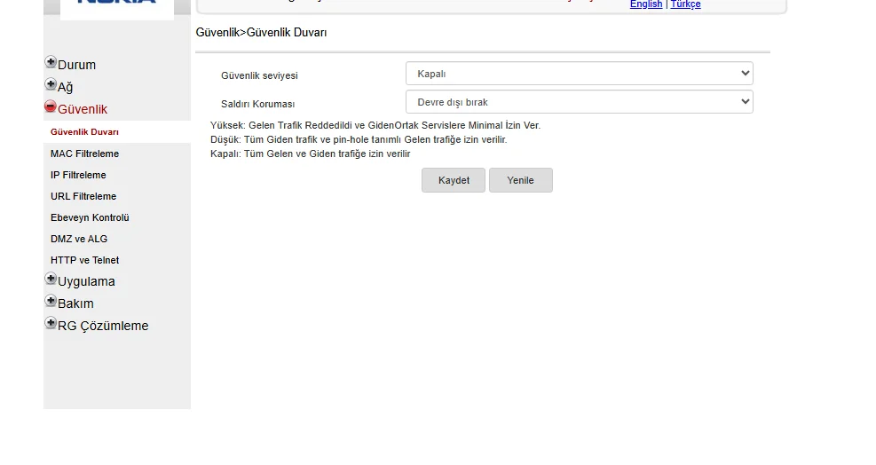Open the Saldırı Koruması dropdown
Viewport: 876px width, 465px height.
tap(580, 102)
